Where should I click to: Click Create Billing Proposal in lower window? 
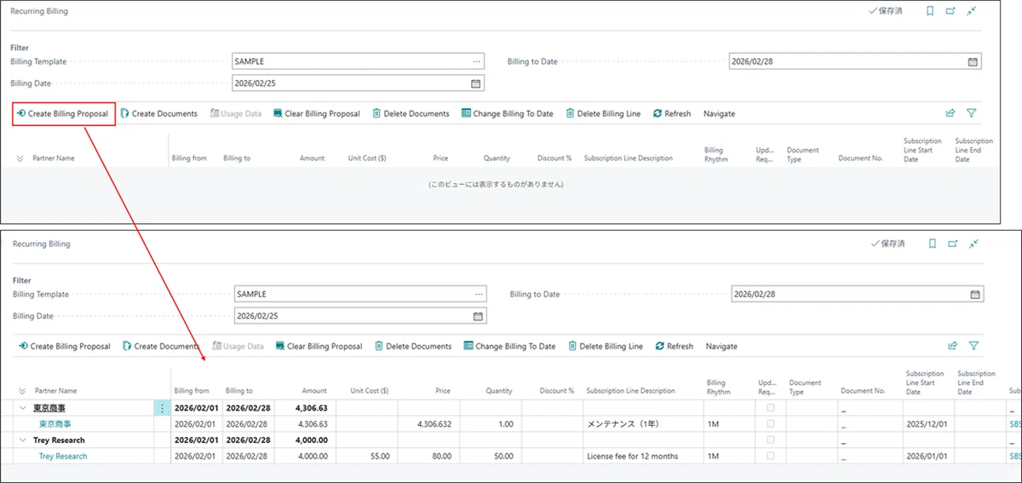tap(64, 347)
